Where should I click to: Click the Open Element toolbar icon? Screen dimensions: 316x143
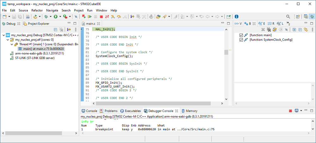(158, 16)
